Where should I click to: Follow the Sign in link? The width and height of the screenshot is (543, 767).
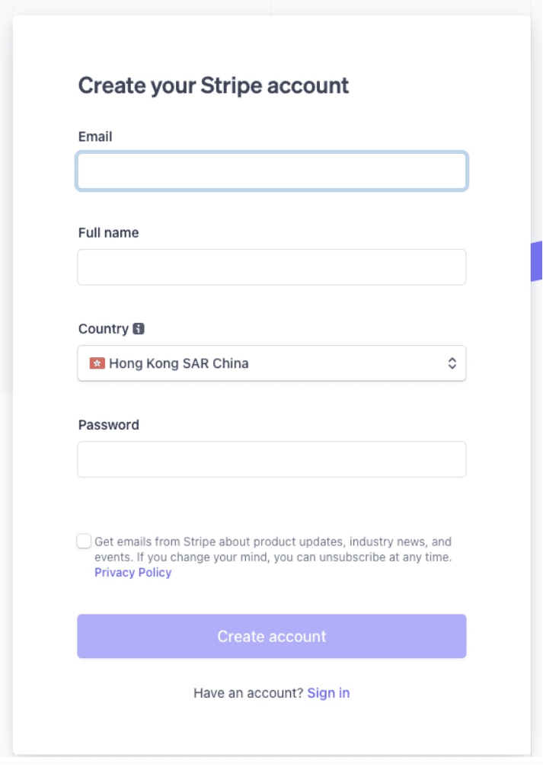click(328, 693)
